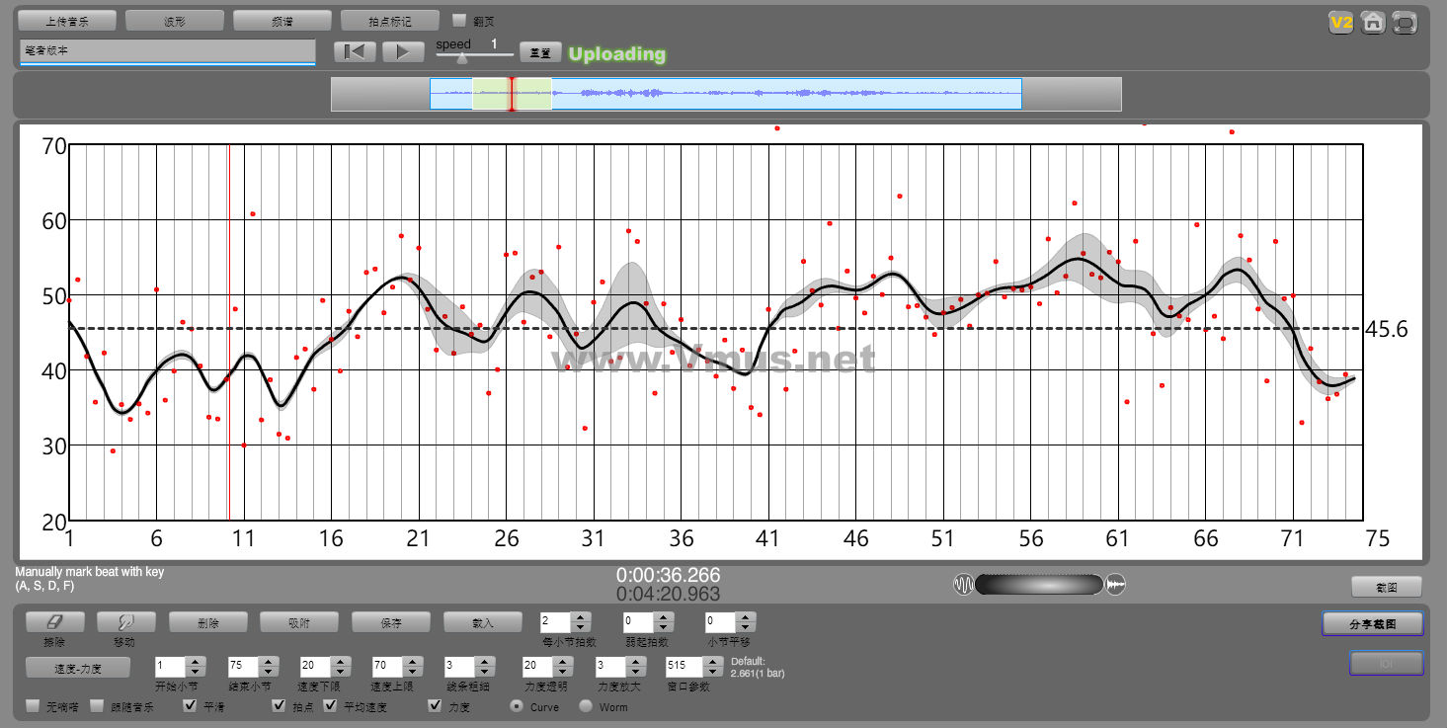
Task: Rewind to start with skip-back button
Action: coord(355,51)
